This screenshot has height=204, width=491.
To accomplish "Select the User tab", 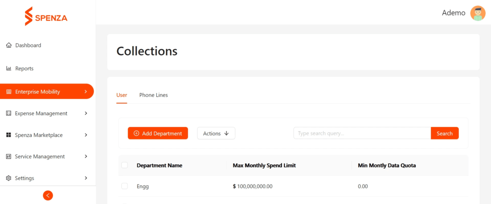I will pos(122,95).
